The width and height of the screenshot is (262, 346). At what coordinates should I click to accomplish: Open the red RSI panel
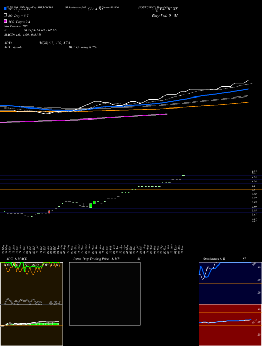click(230, 325)
